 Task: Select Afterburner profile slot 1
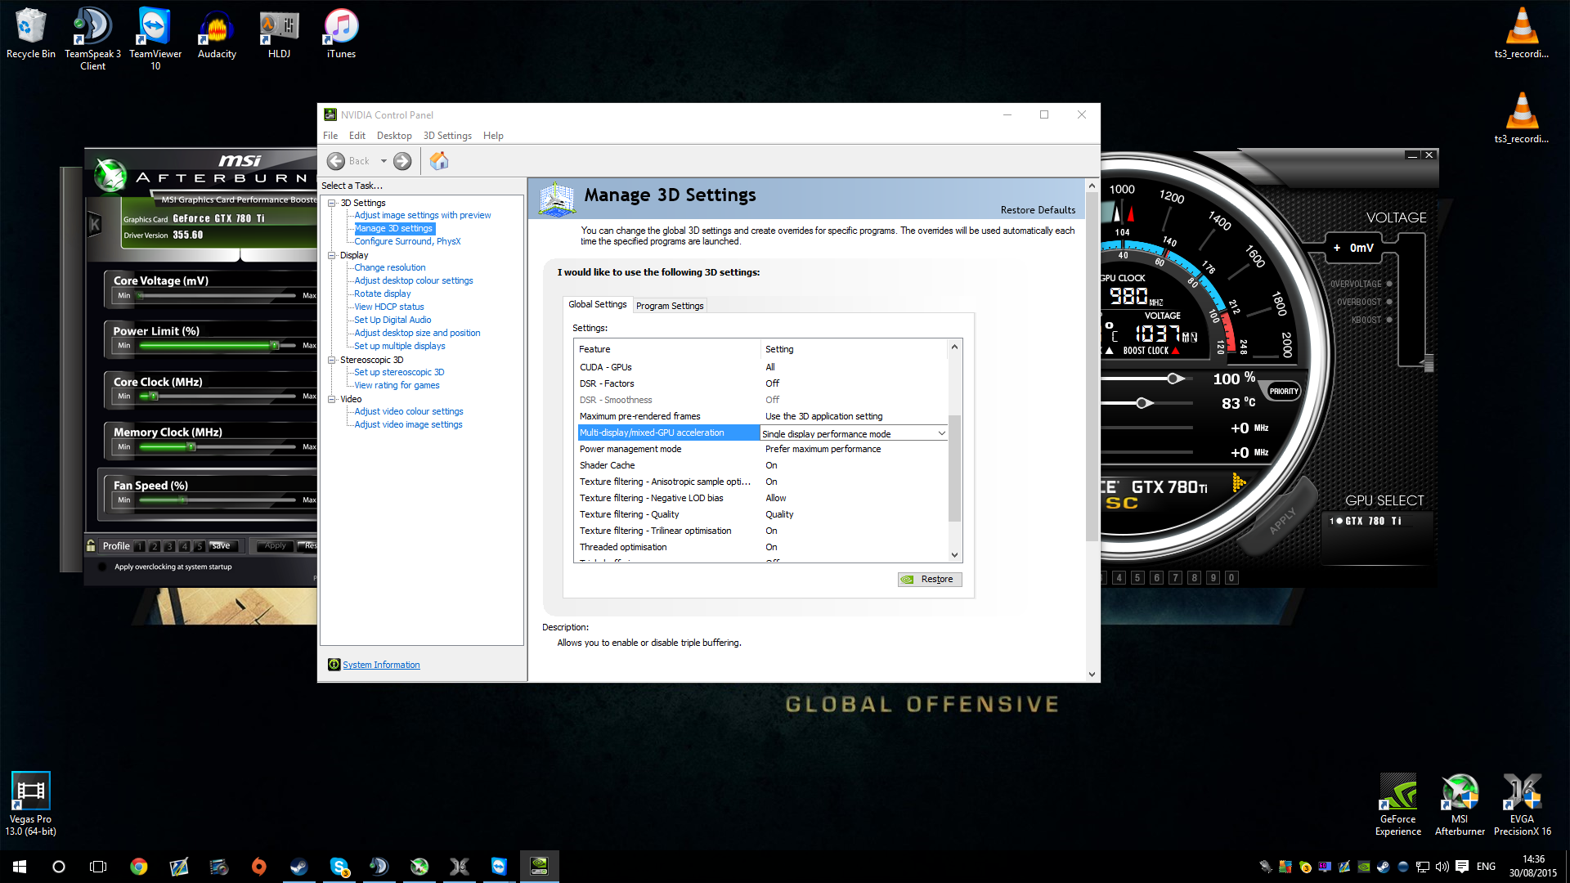tap(140, 546)
